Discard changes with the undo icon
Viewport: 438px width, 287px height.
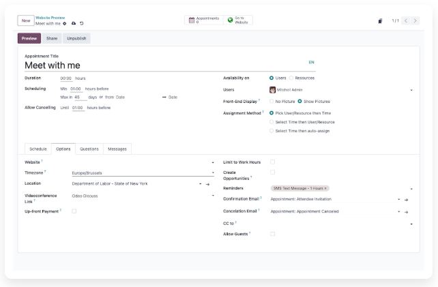[82, 23]
